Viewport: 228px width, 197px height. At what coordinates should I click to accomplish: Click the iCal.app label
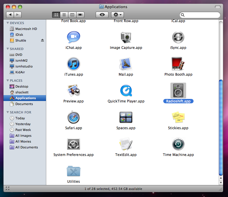pos(178,21)
